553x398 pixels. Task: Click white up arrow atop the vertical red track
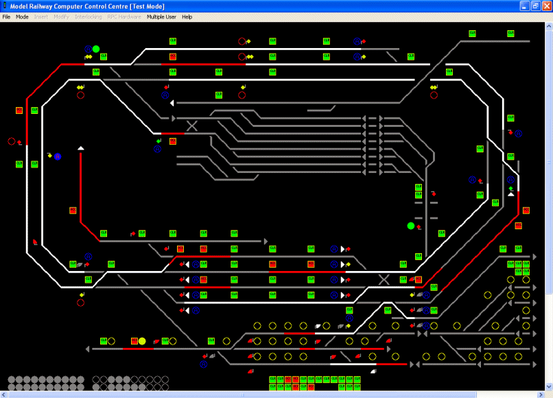(81, 148)
